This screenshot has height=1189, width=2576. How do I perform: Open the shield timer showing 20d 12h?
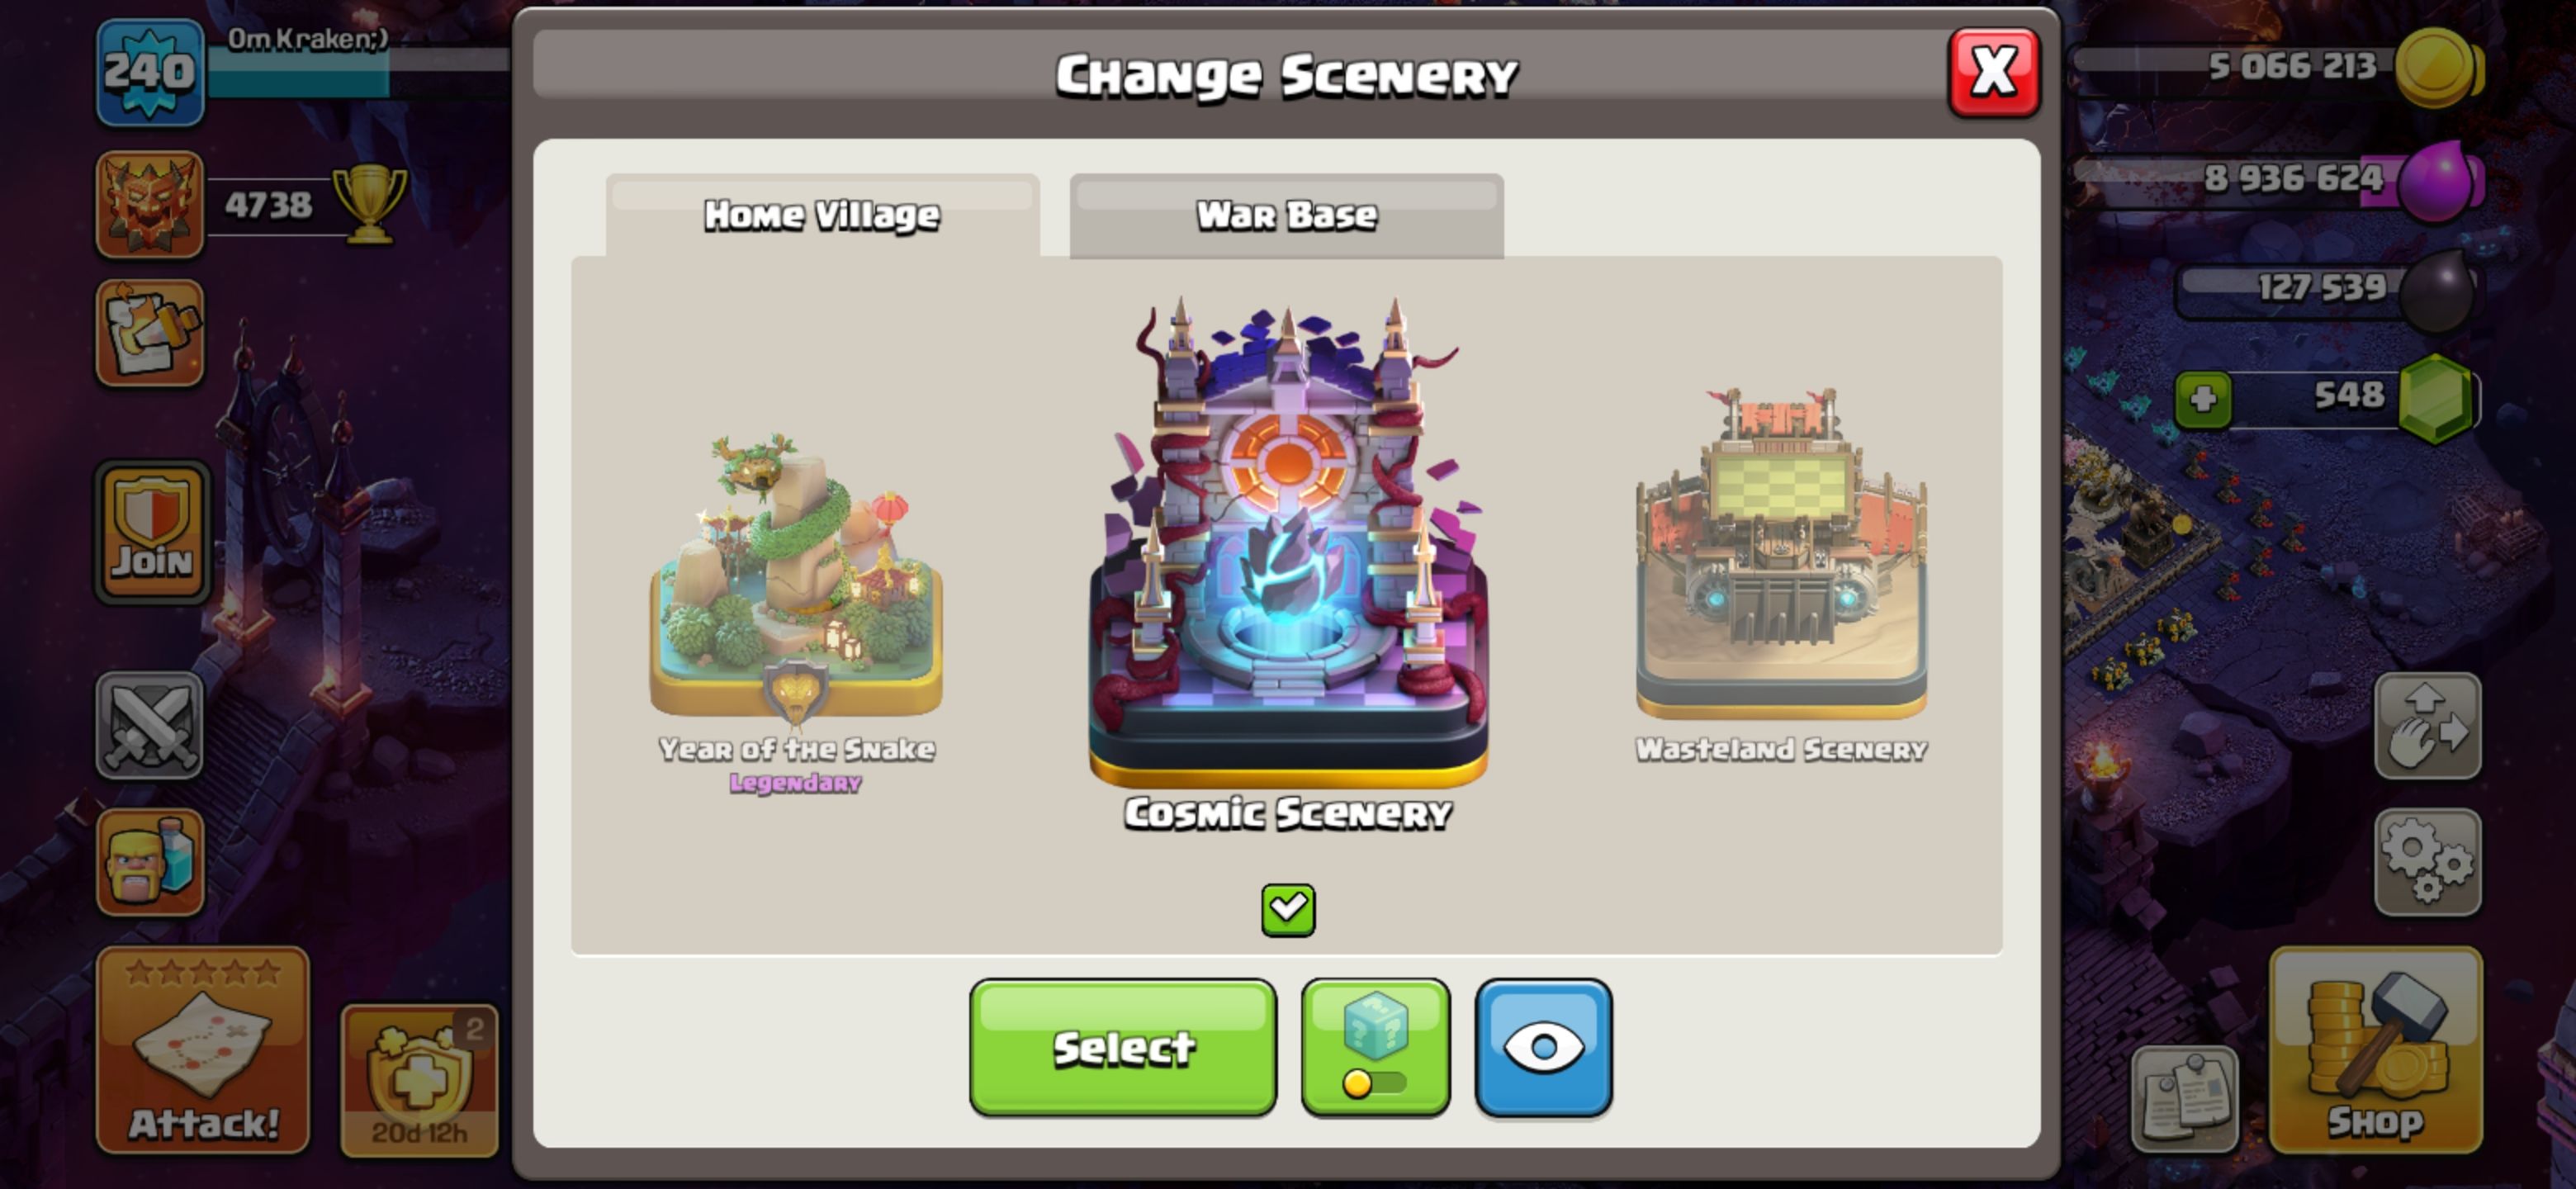(419, 1080)
